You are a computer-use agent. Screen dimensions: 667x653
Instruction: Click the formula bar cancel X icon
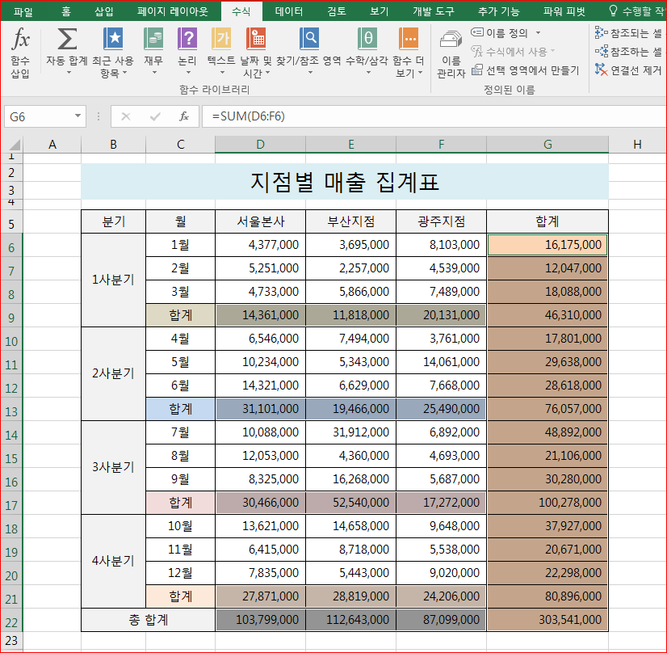(126, 116)
